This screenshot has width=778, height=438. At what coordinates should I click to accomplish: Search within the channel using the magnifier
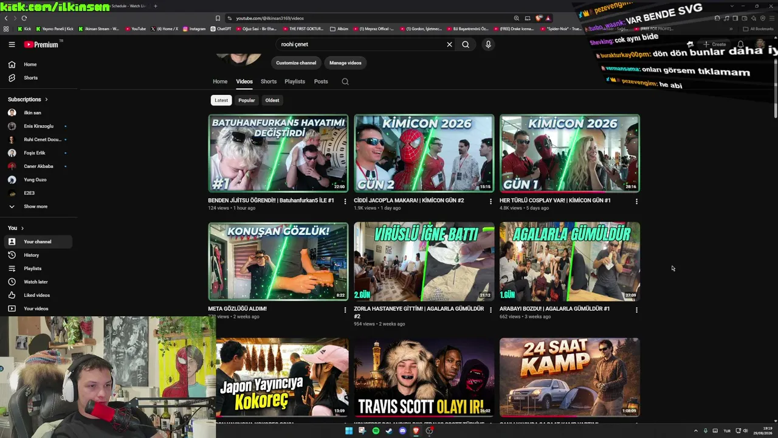345,82
